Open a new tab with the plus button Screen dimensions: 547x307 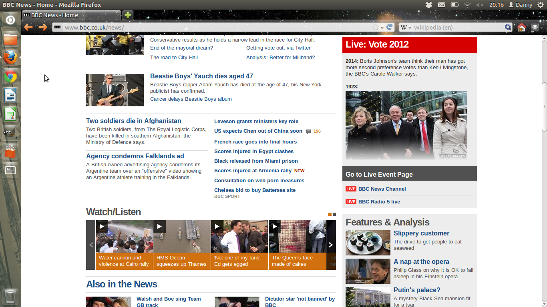(x=127, y=15)
